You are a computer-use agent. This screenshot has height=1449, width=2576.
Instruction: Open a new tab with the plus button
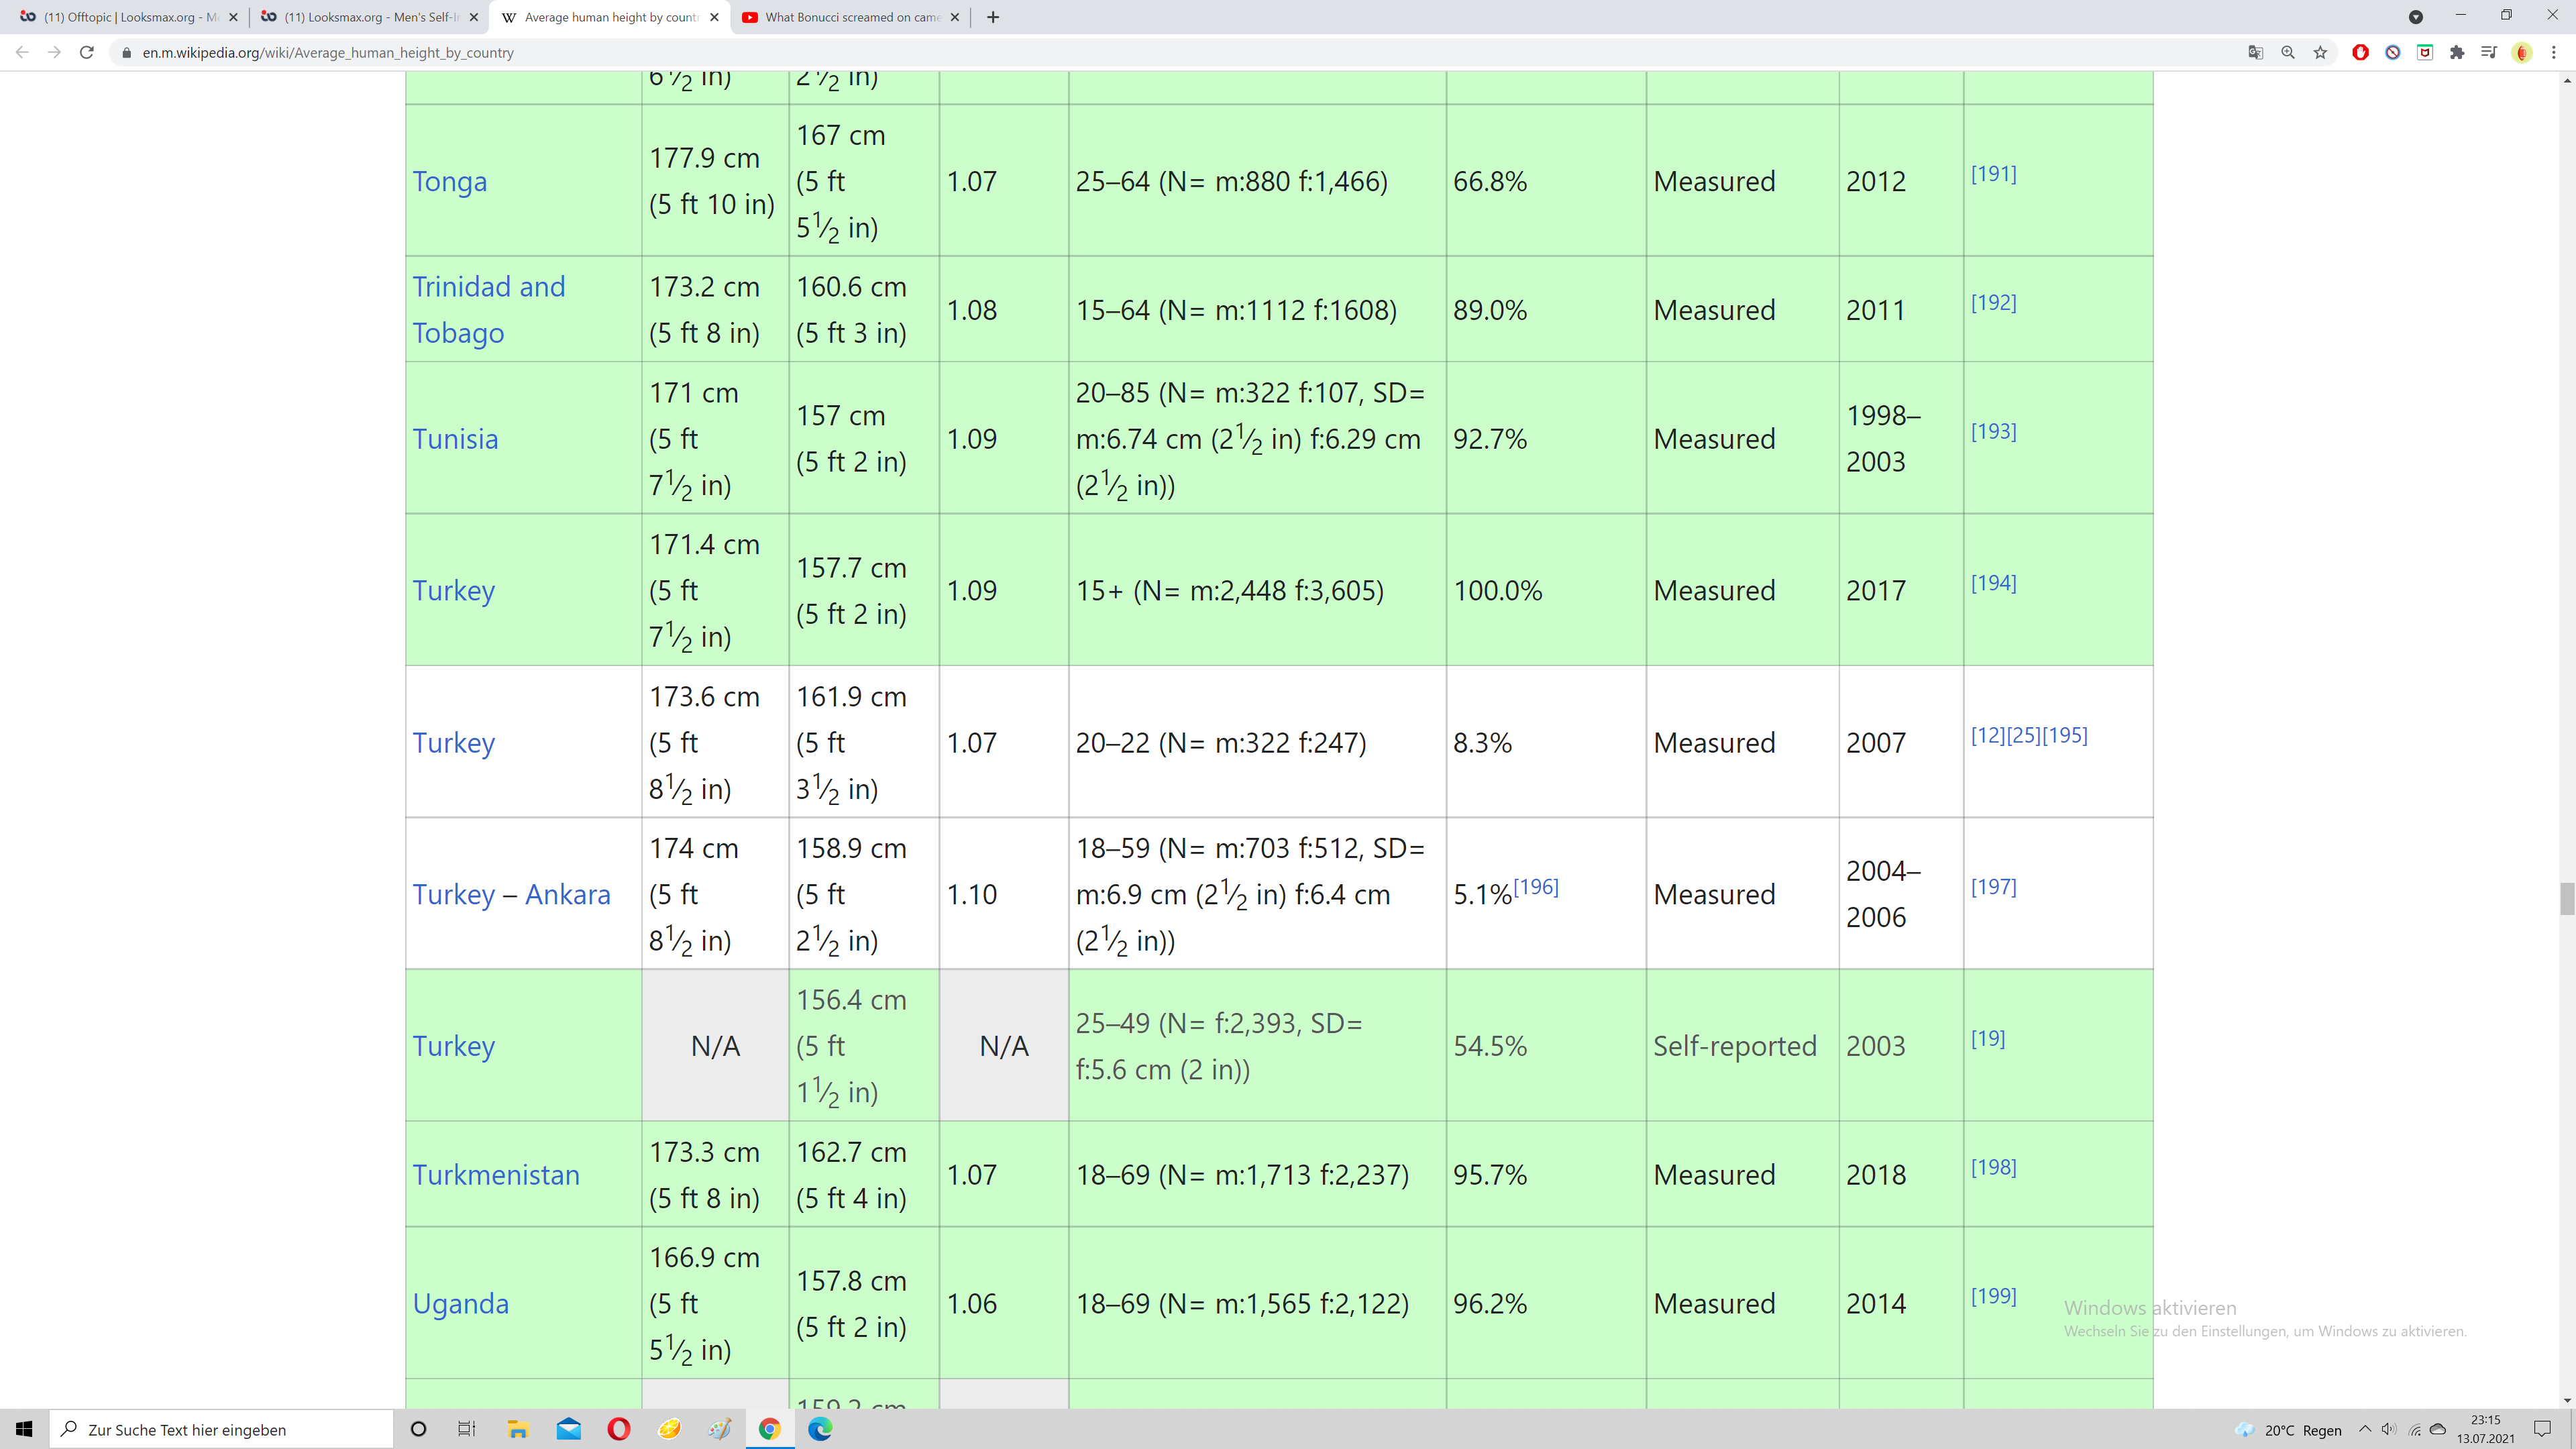pyautogui.click(x=993, y=17)
